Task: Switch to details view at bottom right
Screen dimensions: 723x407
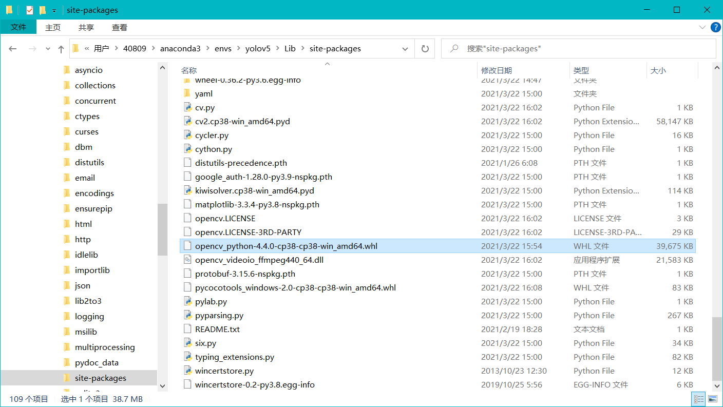Action: [698, 399]
